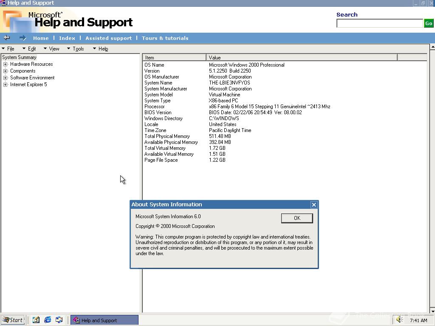
Task: Open the View menu
Action: pyautogui.click(x=51, y=49)
